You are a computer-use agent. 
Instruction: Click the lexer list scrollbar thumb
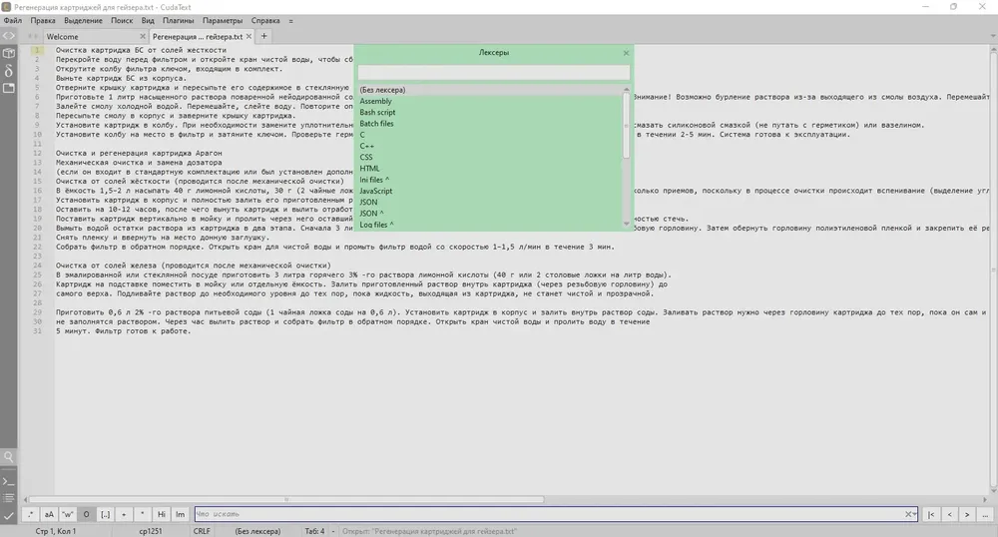(x=627, y=125)
